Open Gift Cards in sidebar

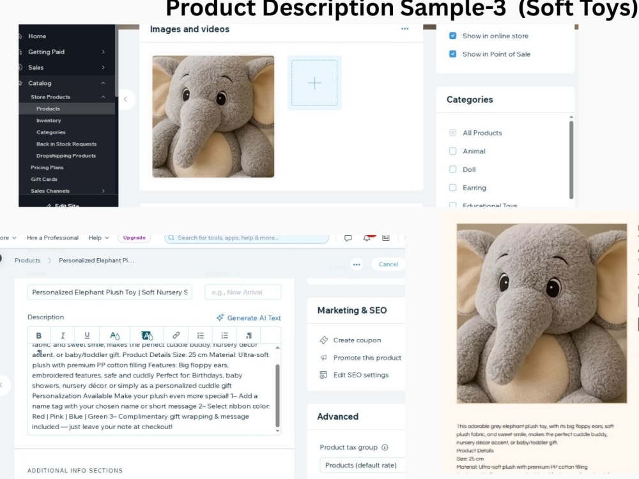tap(44, 179)
